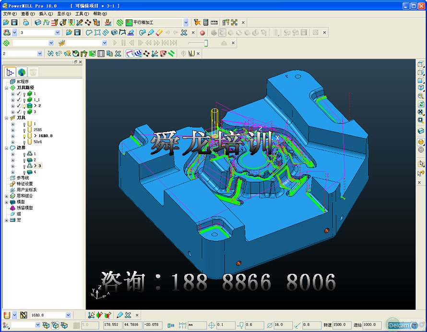
Task: Open the 工具 menu
Action: pos(82,13)
